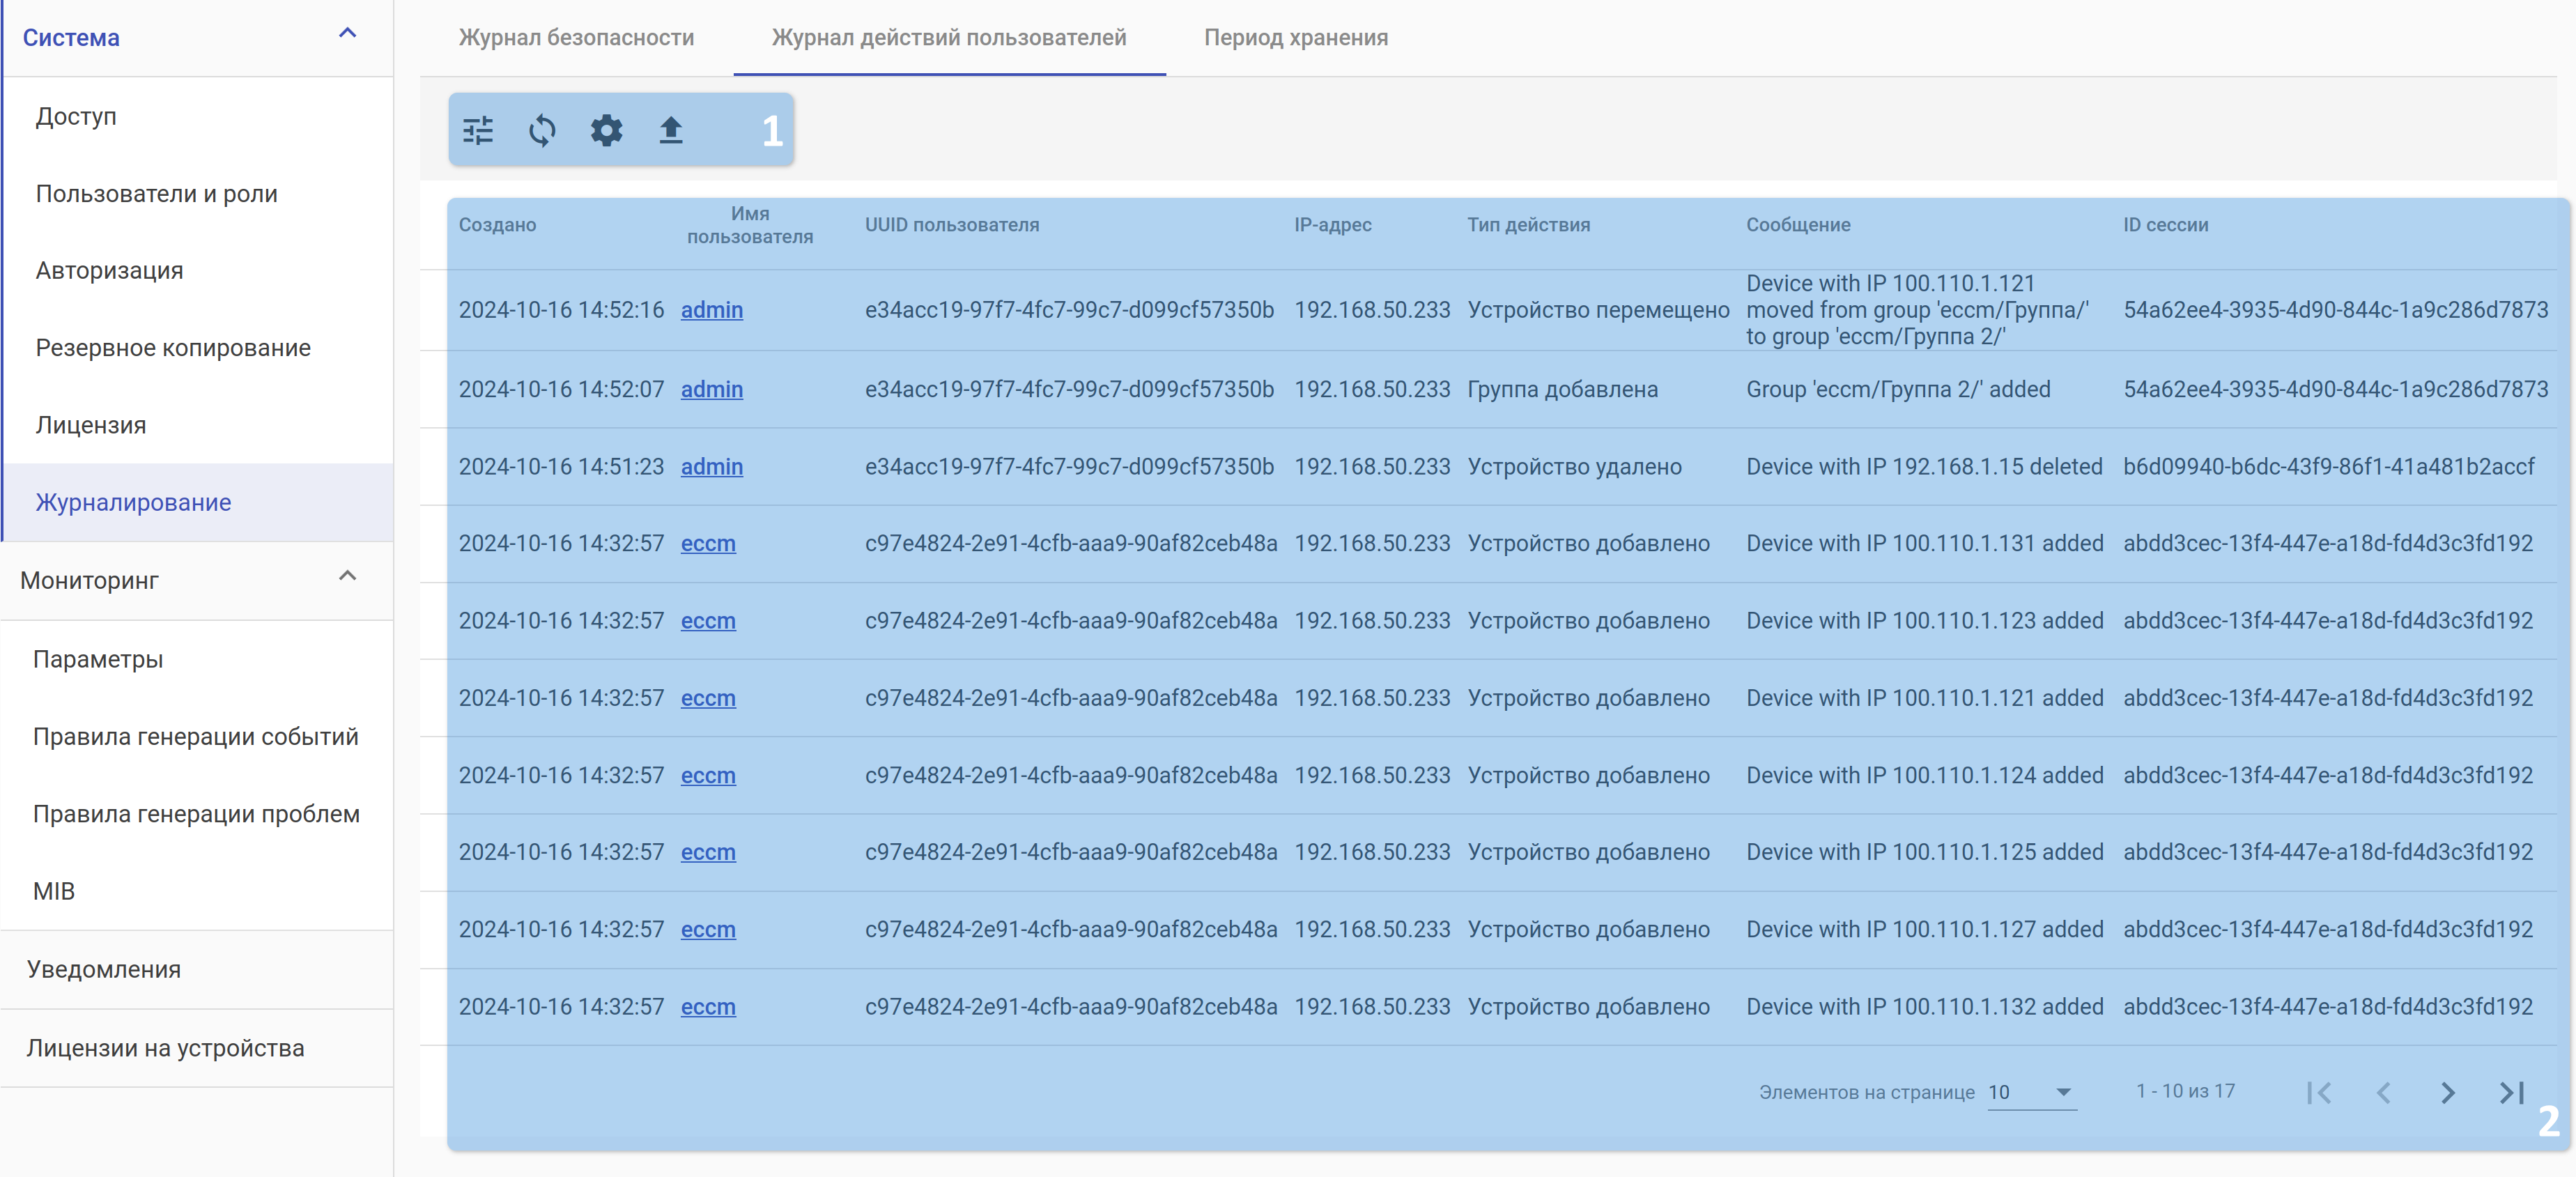Jump to the last page of results
2576x1177 pixels.
click(2511, 1093)
